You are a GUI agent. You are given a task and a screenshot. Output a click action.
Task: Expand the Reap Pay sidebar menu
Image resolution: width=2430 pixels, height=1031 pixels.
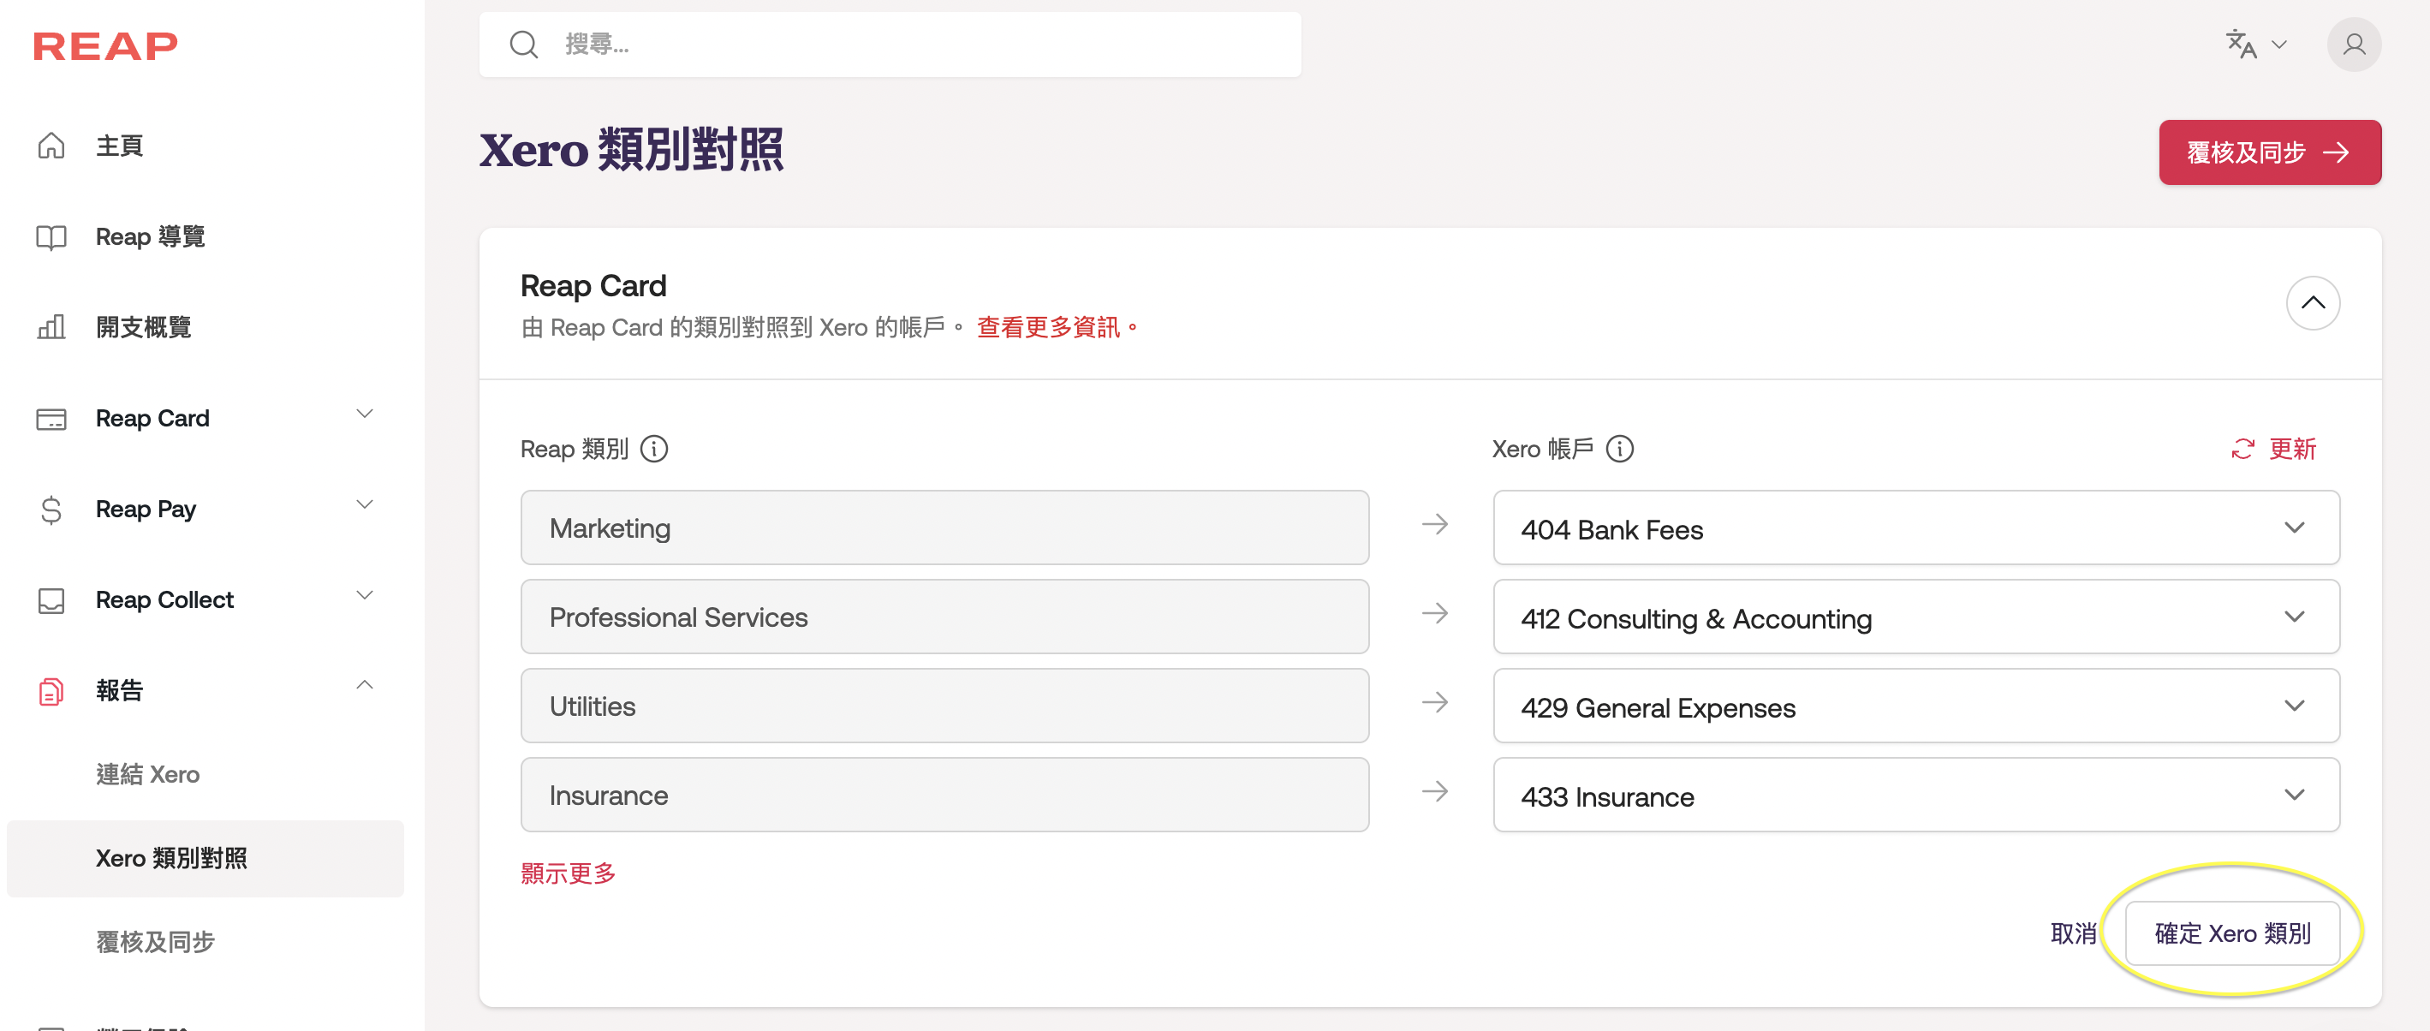pos(364,505)
